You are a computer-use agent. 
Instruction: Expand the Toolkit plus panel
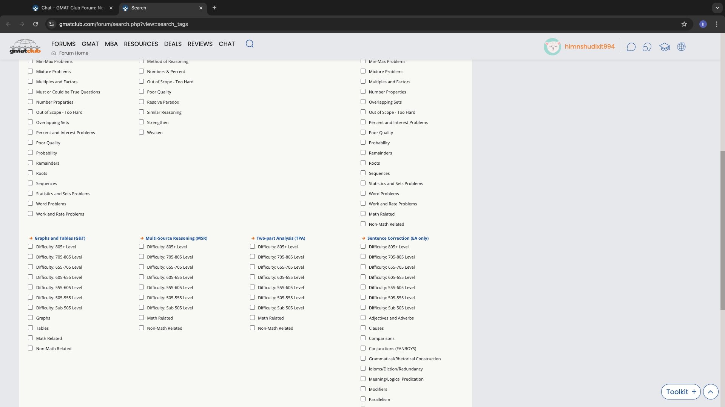pyautogui.click(x=680, y=392)
